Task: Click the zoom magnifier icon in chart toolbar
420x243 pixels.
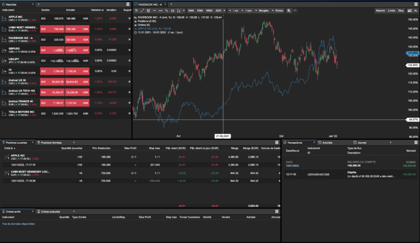Action: [x=289, y=10]
